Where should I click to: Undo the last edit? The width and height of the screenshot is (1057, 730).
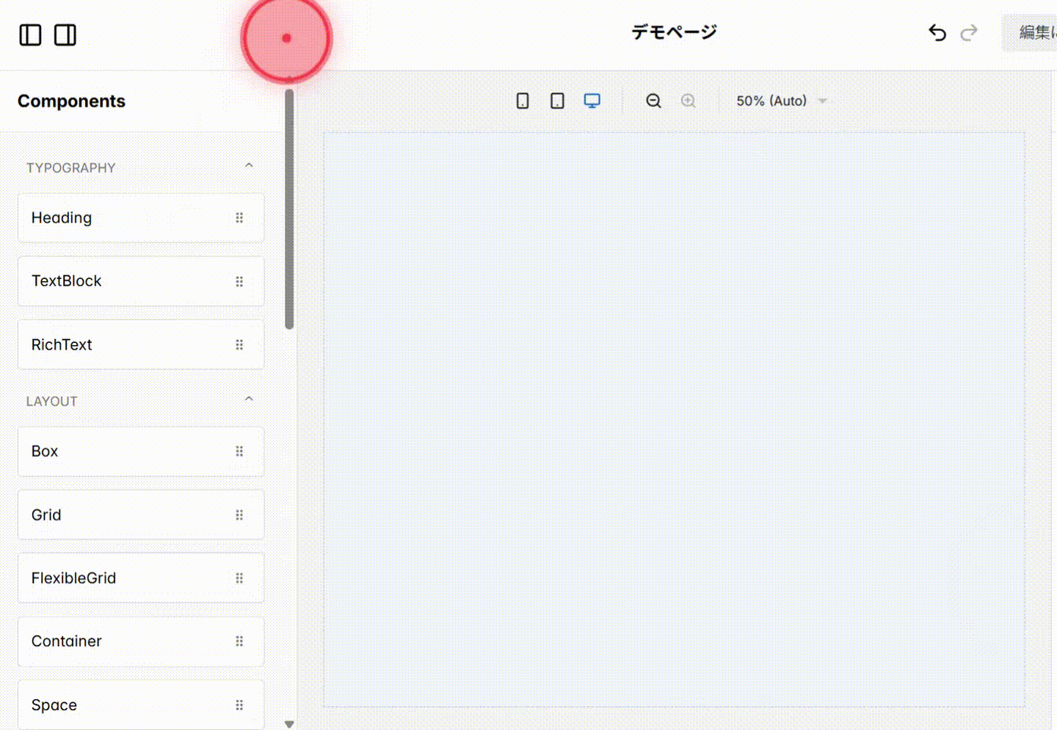(x=937, y=33)
